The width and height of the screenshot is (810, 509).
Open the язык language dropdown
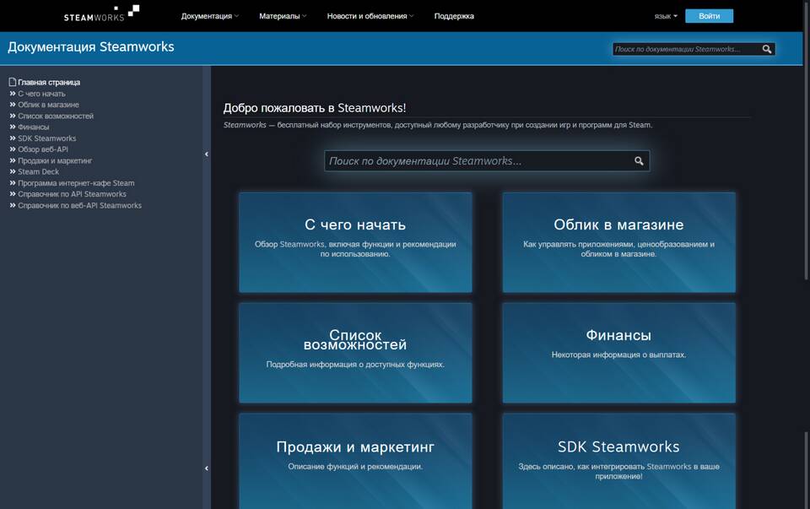click(666, 16)
